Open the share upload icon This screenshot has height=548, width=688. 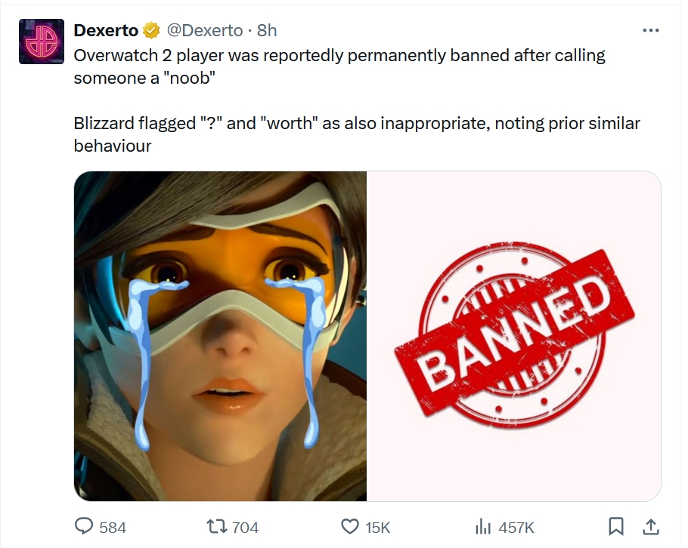pos(651,527)
